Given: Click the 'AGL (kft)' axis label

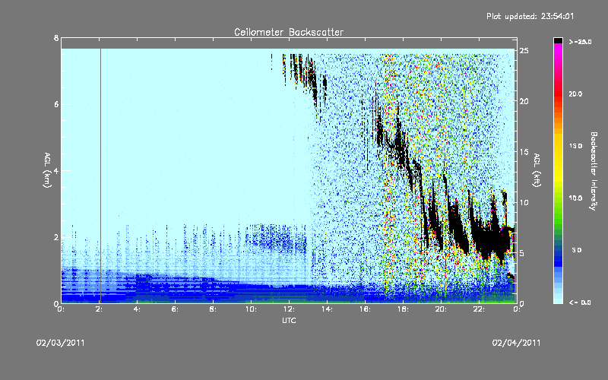Looking at the screenshot, I should coord(537,170).
